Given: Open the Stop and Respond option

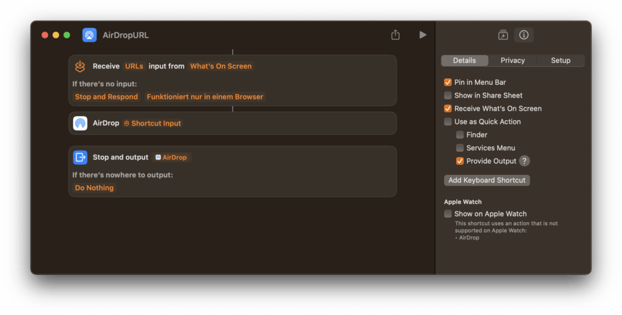Looking at the screenshot, I should [106, 97].
